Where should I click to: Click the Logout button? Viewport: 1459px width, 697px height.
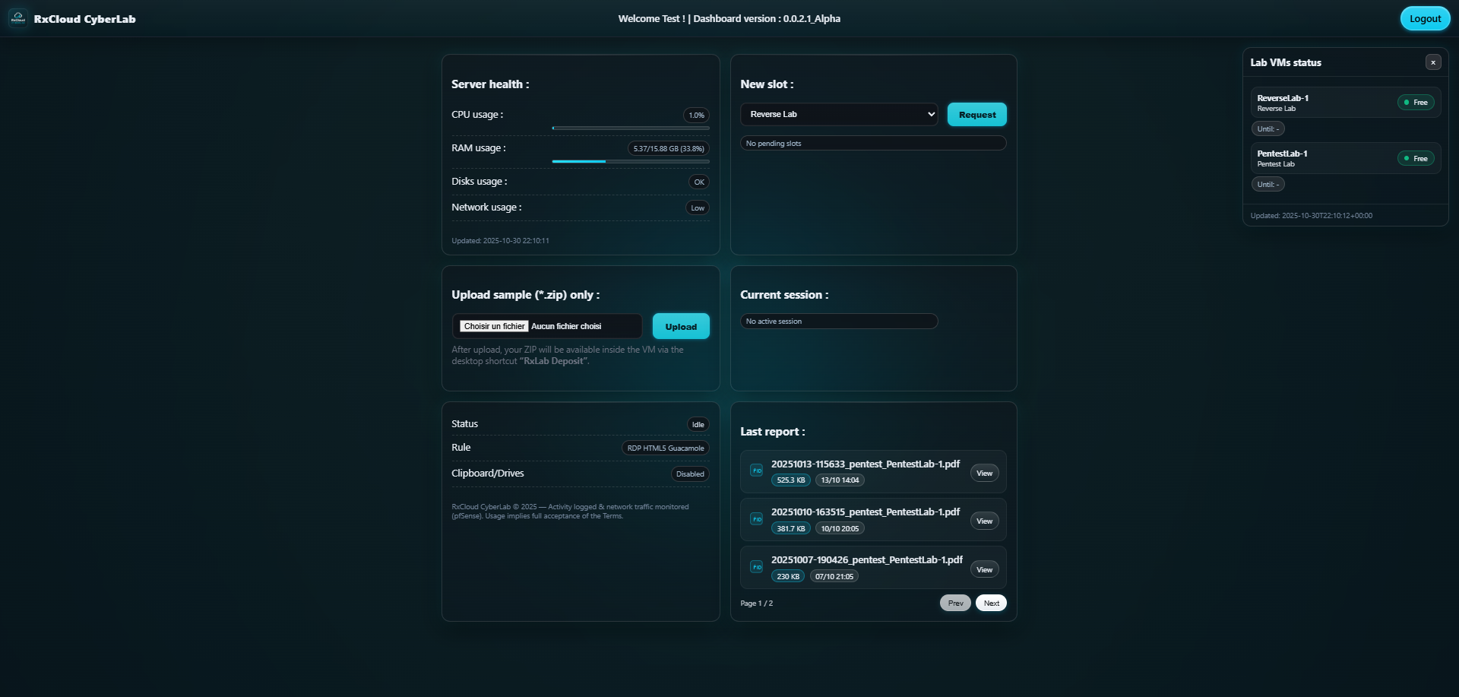[1425, 17]
